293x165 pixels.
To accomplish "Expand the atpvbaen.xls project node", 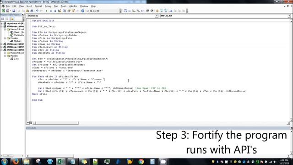I will point(2,23).
